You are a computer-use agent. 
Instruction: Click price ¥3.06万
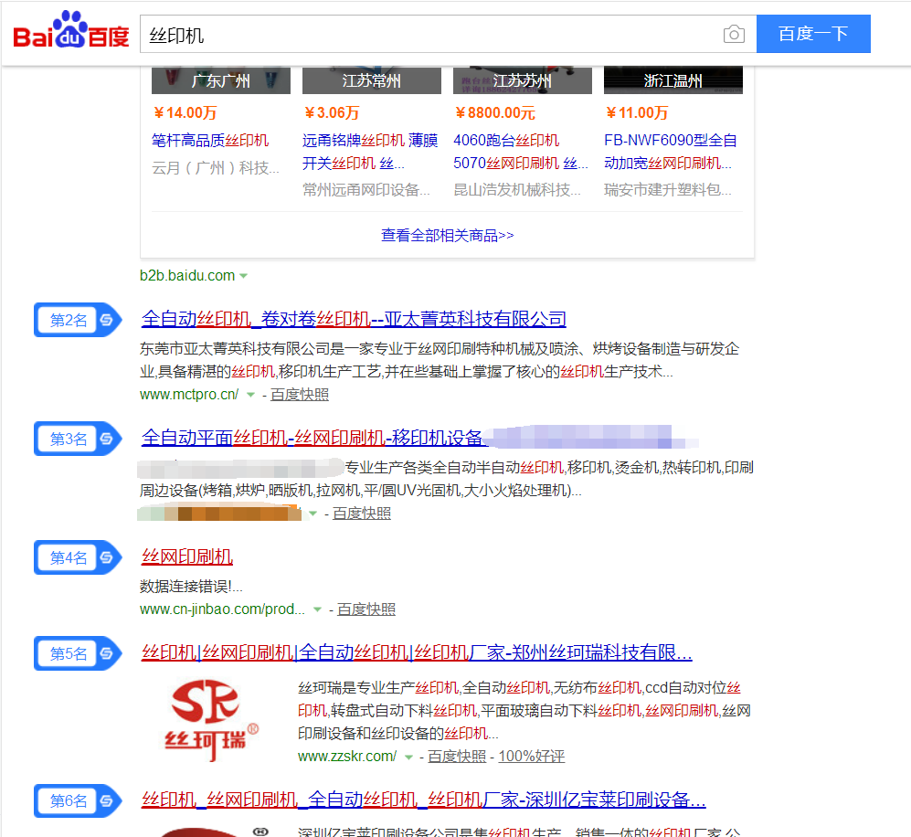[333, 112]
